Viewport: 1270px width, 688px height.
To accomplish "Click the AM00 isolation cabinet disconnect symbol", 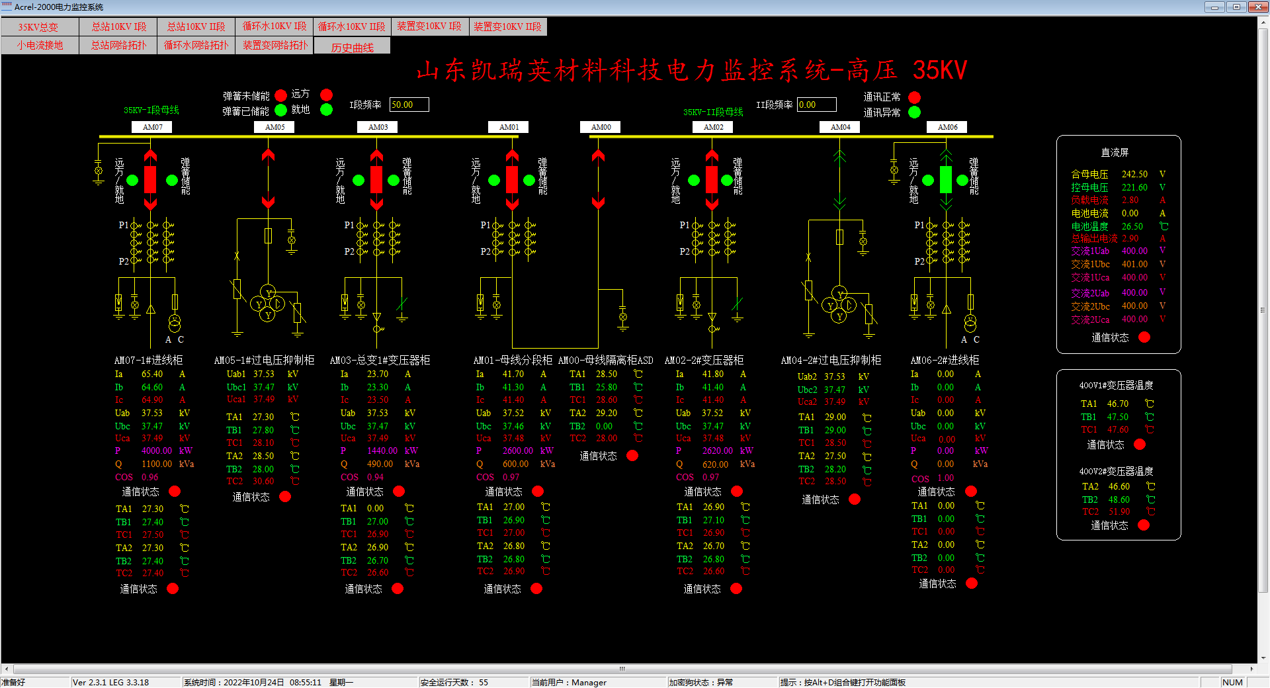I will pos(598,179).
